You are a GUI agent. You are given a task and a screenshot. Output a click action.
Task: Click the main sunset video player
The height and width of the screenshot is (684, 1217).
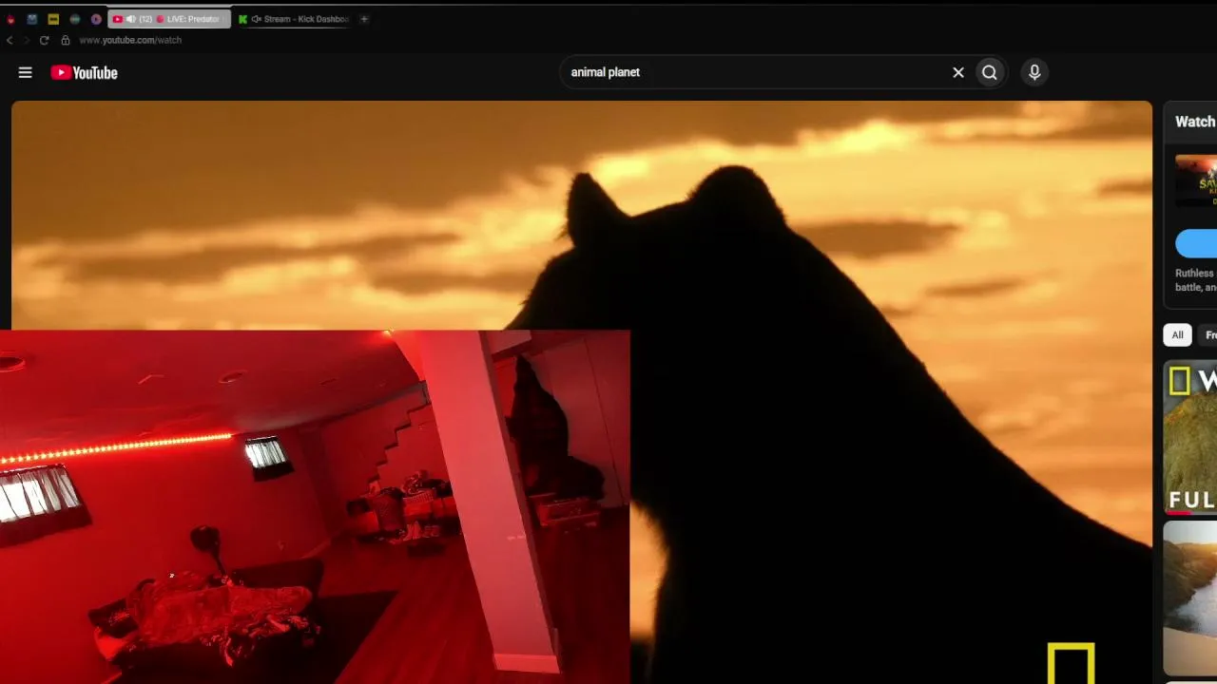click(x=582, y=392)
